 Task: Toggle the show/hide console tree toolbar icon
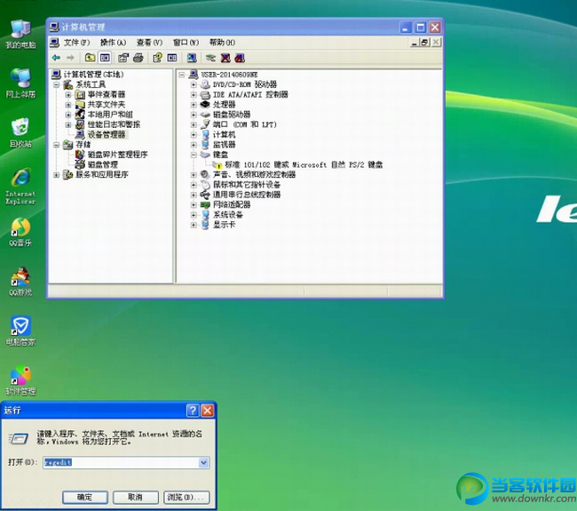105,58
